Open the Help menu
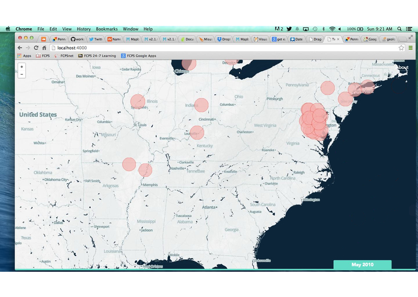 pos(148,29)
